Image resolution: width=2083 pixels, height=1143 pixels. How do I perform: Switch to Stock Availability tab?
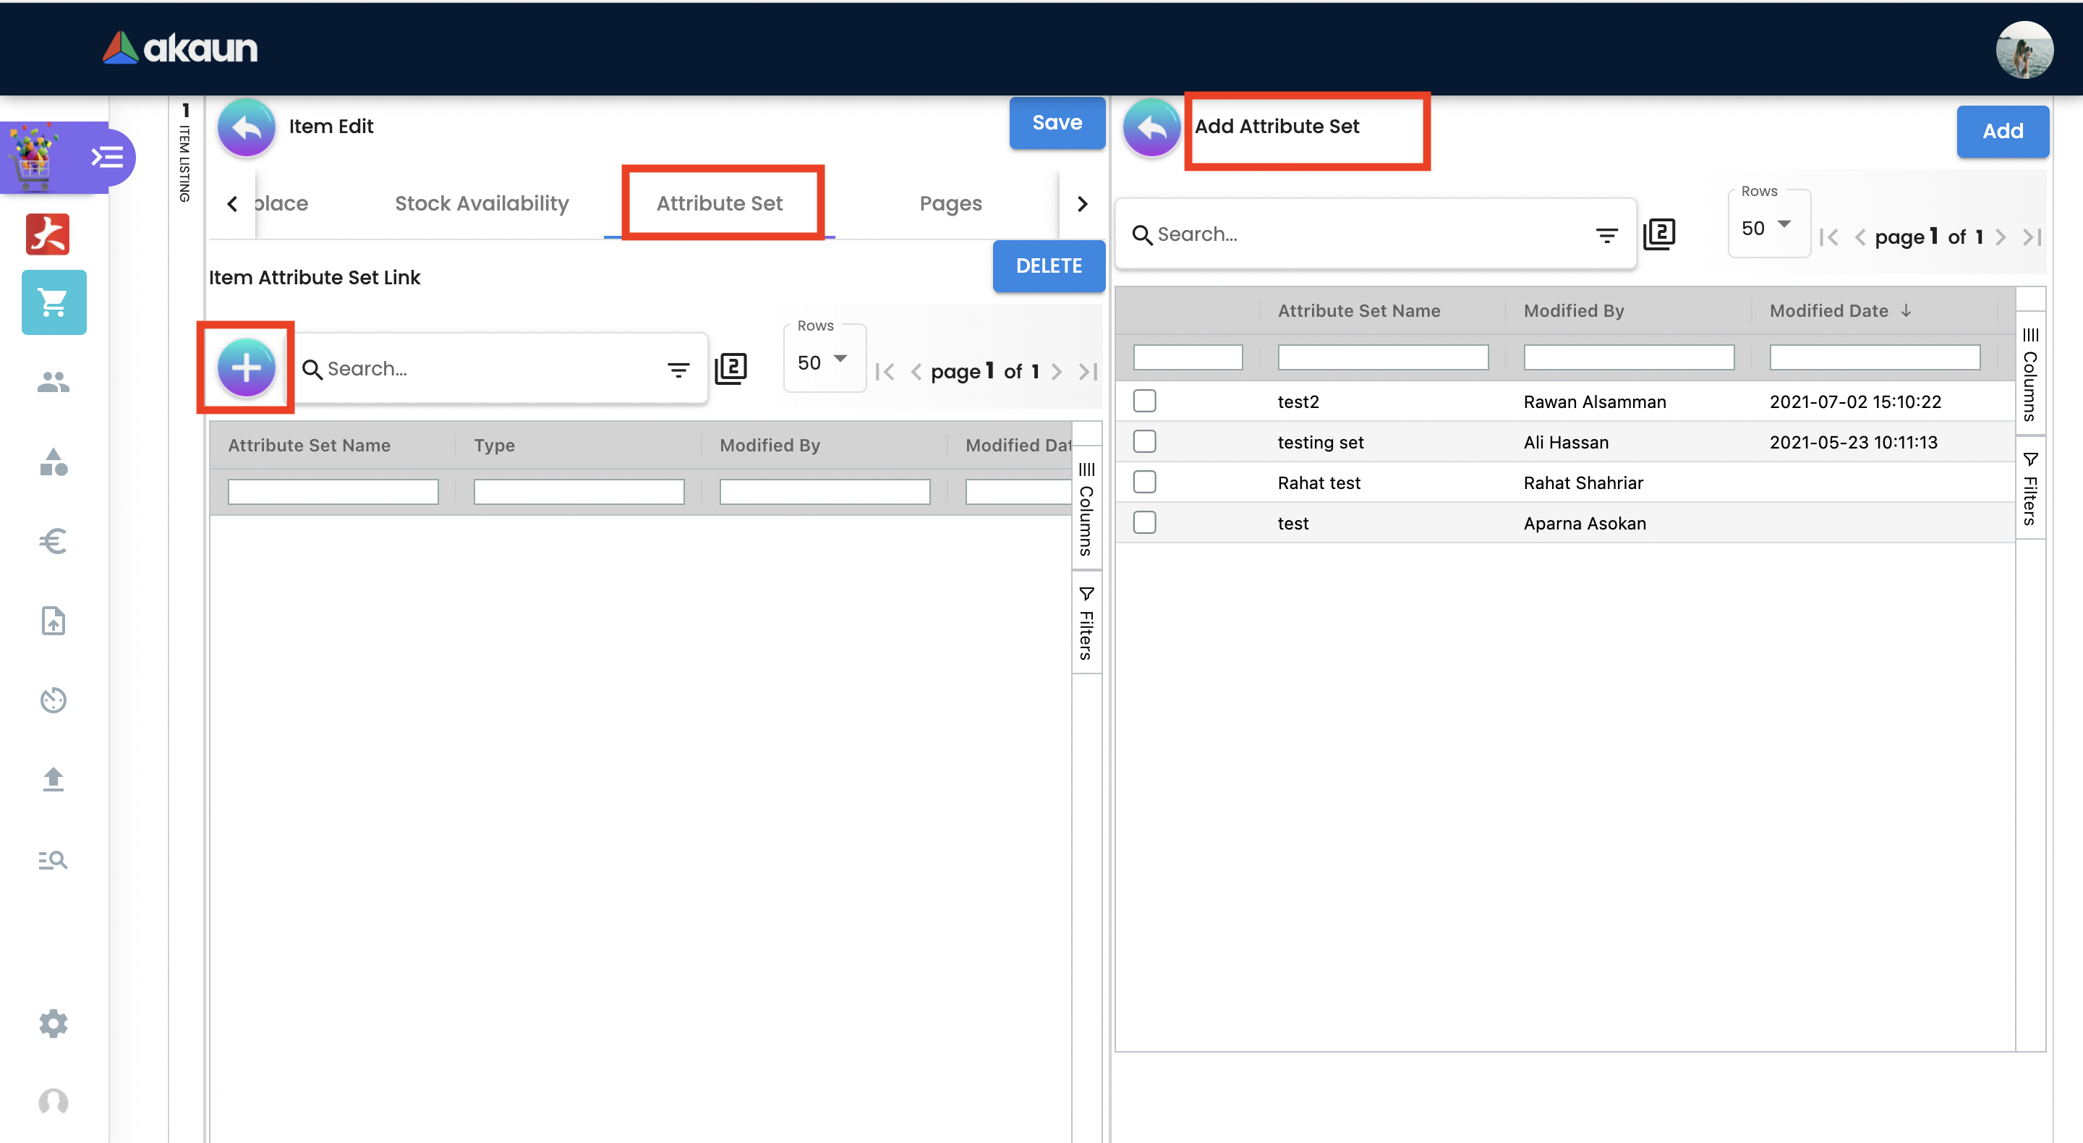[481, 203]
